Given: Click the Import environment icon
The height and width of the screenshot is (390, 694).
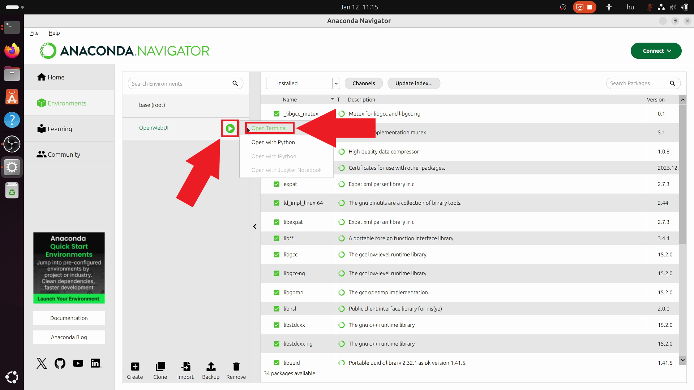Looking at the screenshot, I should coord(185,367).
